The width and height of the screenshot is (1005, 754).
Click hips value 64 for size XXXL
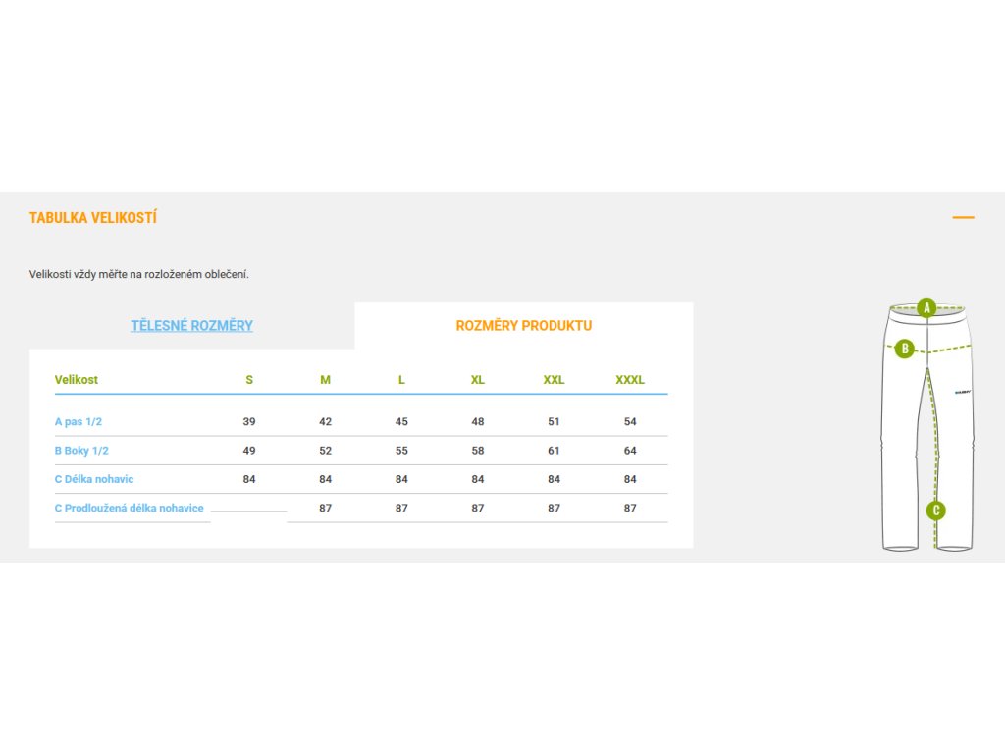click(x=630, y=451)
